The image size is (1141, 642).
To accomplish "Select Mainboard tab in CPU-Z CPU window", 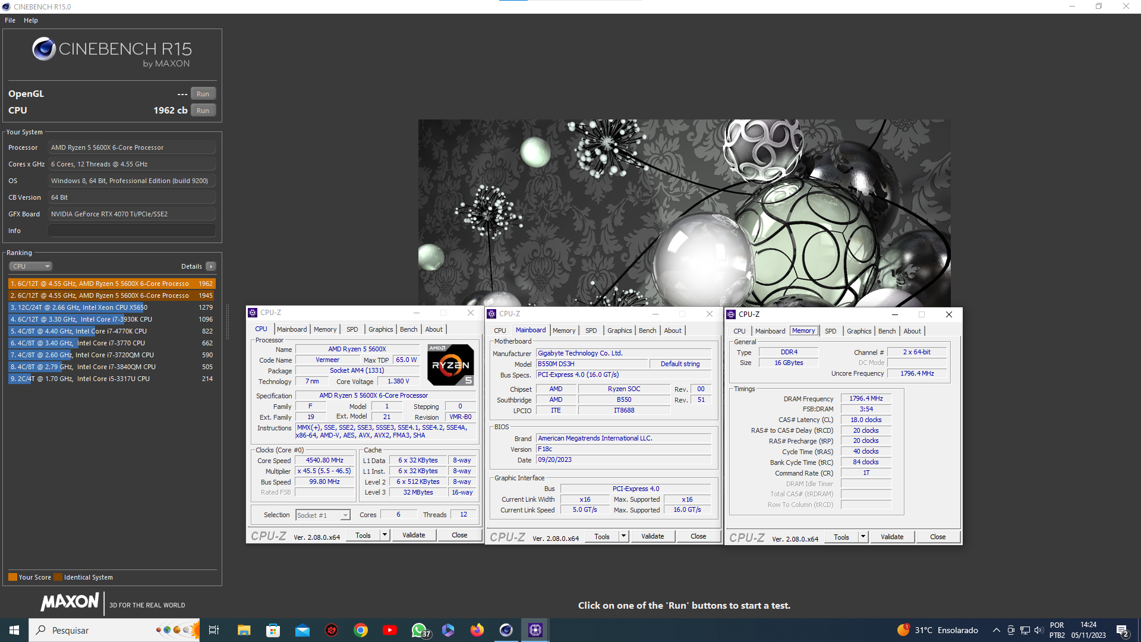I will 292,329.
